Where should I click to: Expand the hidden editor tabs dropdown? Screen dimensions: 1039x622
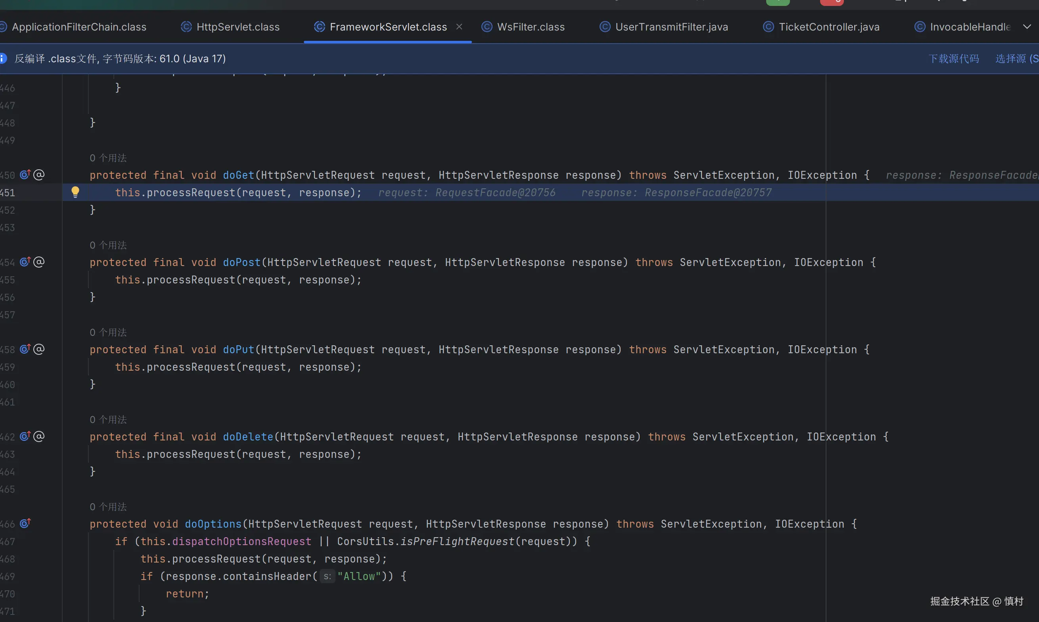point(1027,27)
